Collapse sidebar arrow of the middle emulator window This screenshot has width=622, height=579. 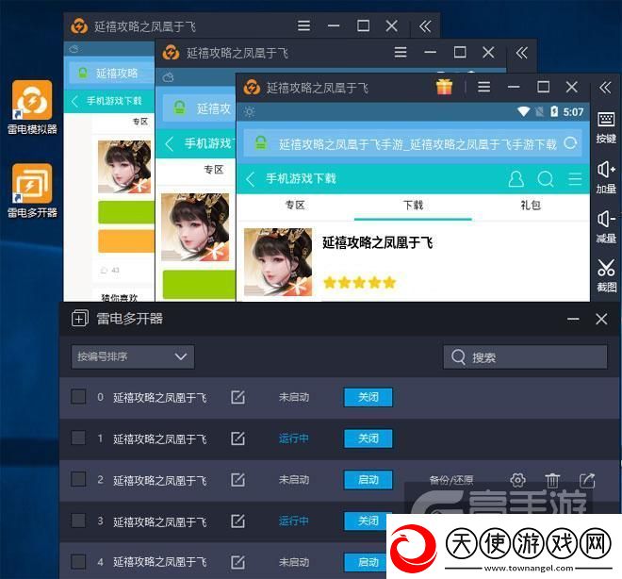522,53
